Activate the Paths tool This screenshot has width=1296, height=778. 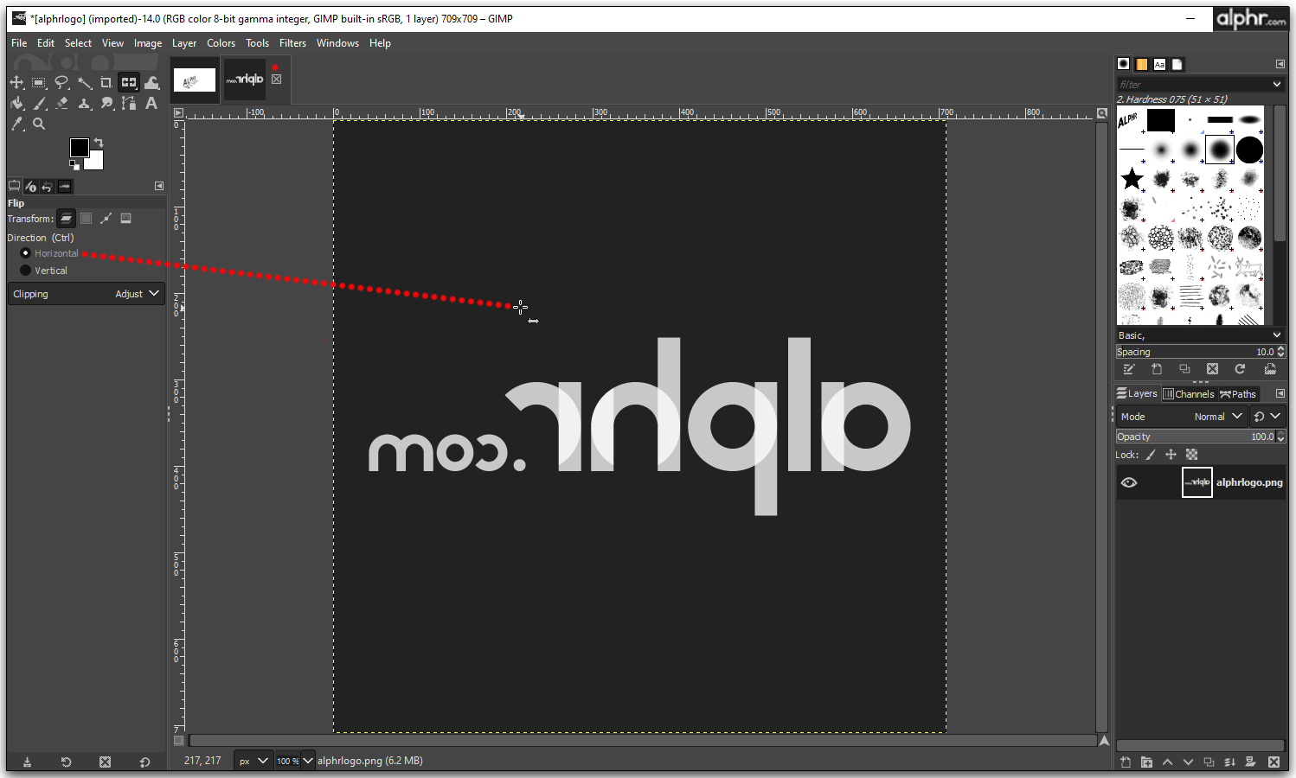point(129,103)
